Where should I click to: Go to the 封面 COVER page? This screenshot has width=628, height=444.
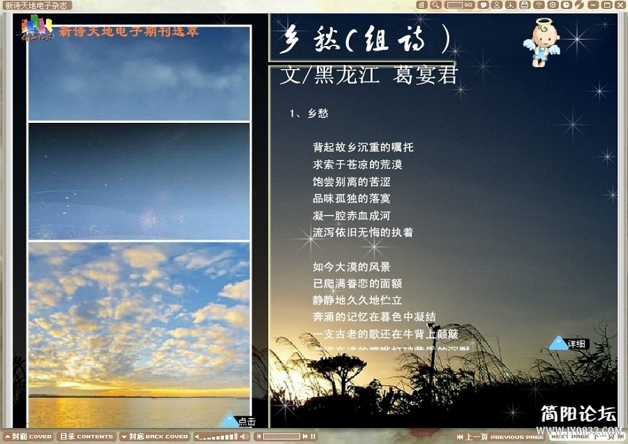coord(28,436)
